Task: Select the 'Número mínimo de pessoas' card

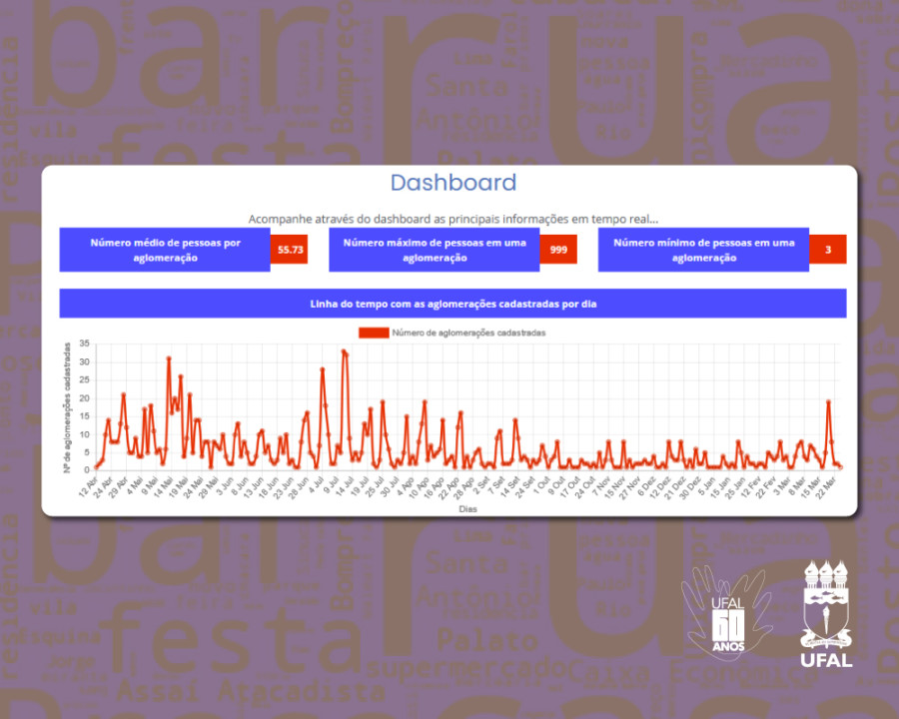Action: pos(703,250)
